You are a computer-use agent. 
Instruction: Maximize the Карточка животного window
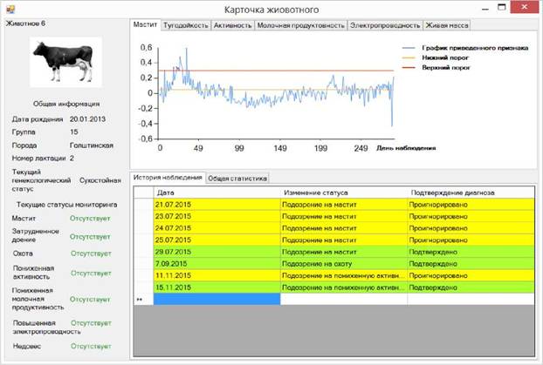tap(501, 7)
